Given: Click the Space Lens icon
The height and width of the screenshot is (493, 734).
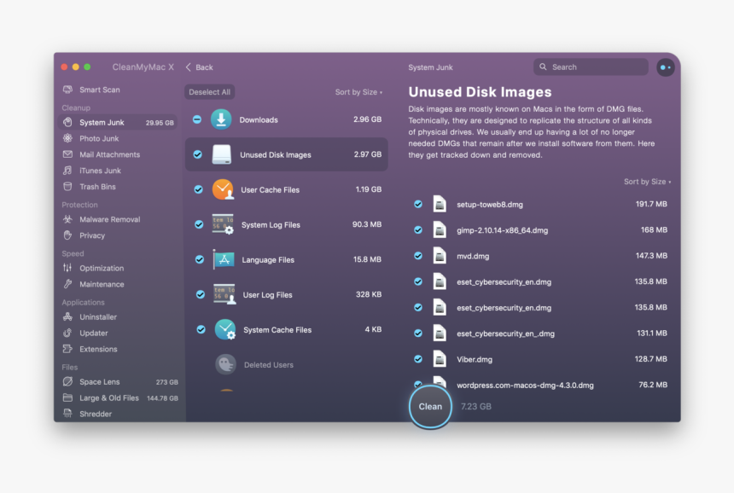Looking at the screenshot, I should click(68, 381).
